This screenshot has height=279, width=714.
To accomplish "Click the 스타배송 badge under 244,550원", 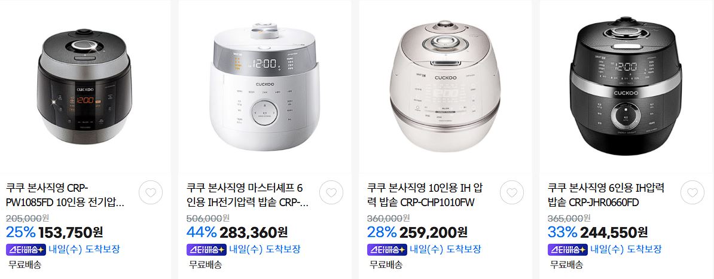I will [x=567, y=249].
